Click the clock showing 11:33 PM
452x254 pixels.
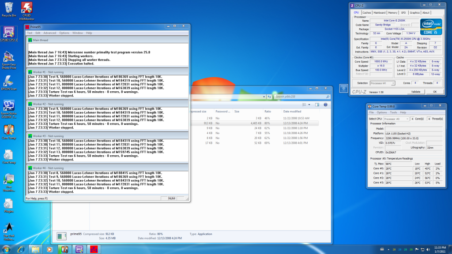(x=440, y=250)
